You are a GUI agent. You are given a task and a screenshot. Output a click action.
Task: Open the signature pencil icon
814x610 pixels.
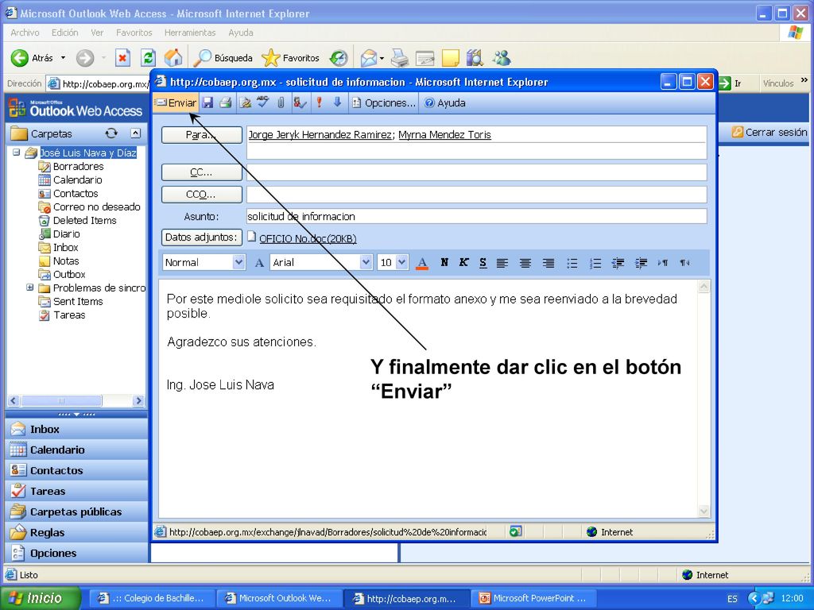click(245, 102)
